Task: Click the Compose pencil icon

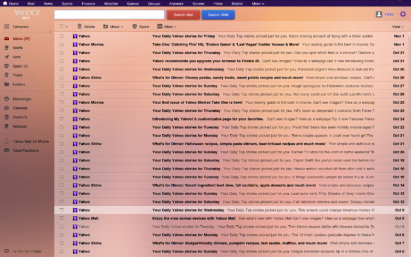Action: 7,26
